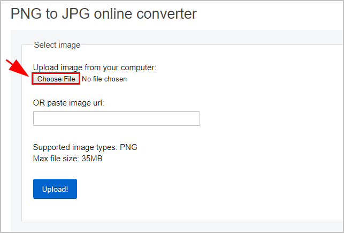Viewport: 344px width, 233px height.
Task: Click the word 'url:' in paste label
Action: tap(97, 103)
